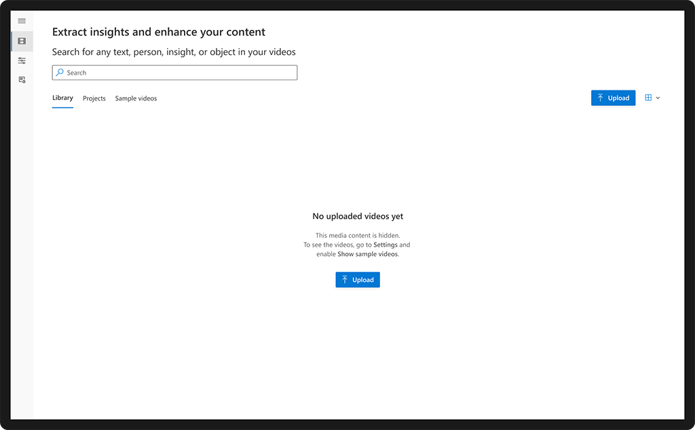Open the account settings icon in the sidebar
This screenshot has height=430, width=695.
[22, 79]
